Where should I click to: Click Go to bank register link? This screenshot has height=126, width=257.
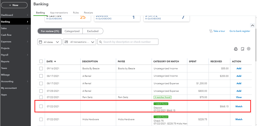[240, 31]
